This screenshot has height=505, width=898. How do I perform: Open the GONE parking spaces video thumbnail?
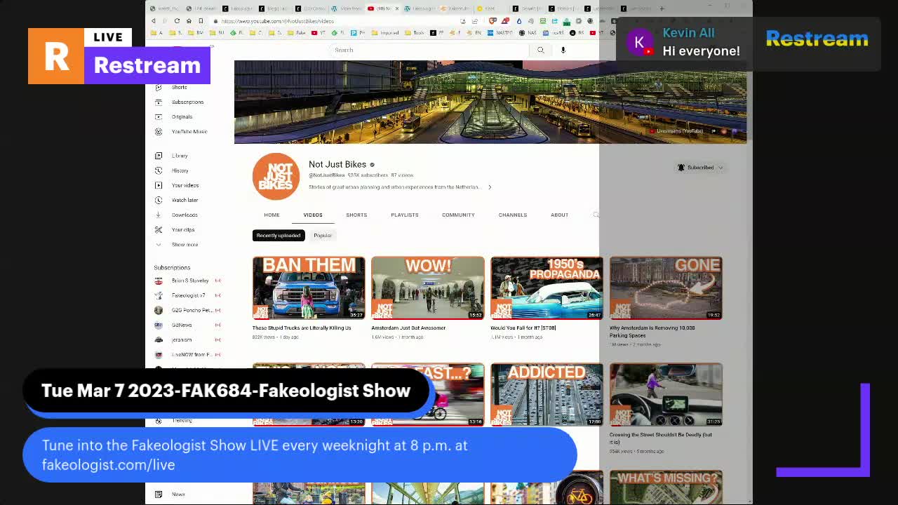tap(666, 288)
